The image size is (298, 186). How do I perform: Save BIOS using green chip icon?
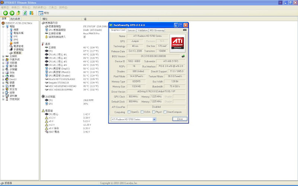tap(183, 56)
